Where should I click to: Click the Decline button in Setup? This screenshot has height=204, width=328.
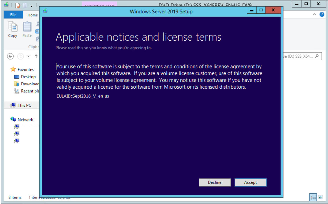tap(215, 182)
